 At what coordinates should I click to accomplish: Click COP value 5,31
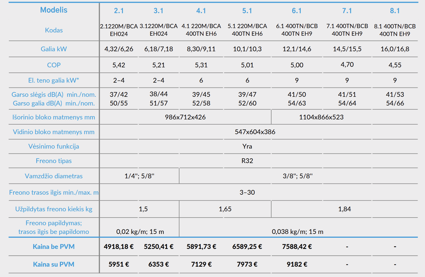(201, 65)
